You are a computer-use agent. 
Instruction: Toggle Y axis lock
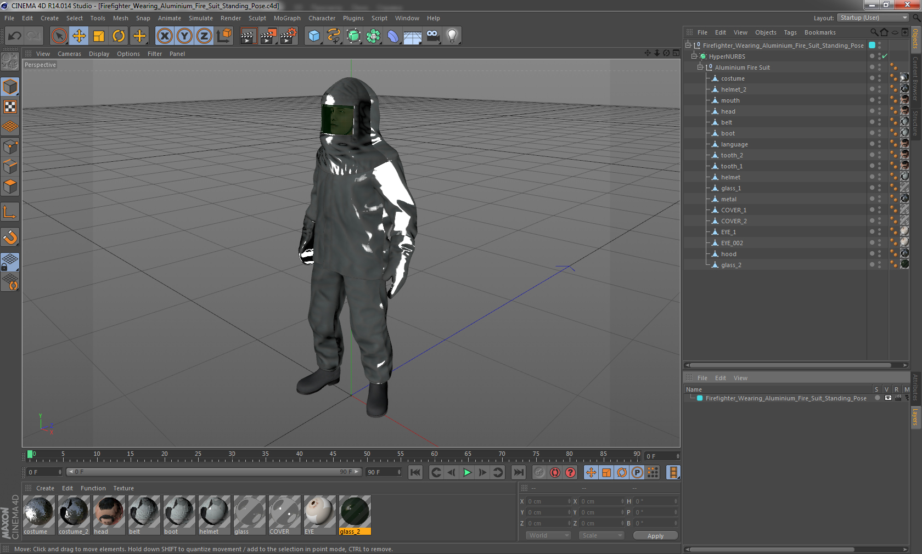(184, 36)
